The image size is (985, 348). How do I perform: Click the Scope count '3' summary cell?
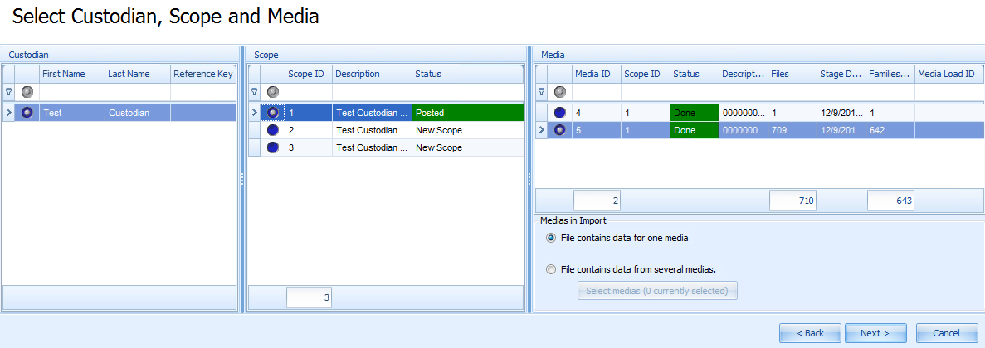(x=309, y=297)
